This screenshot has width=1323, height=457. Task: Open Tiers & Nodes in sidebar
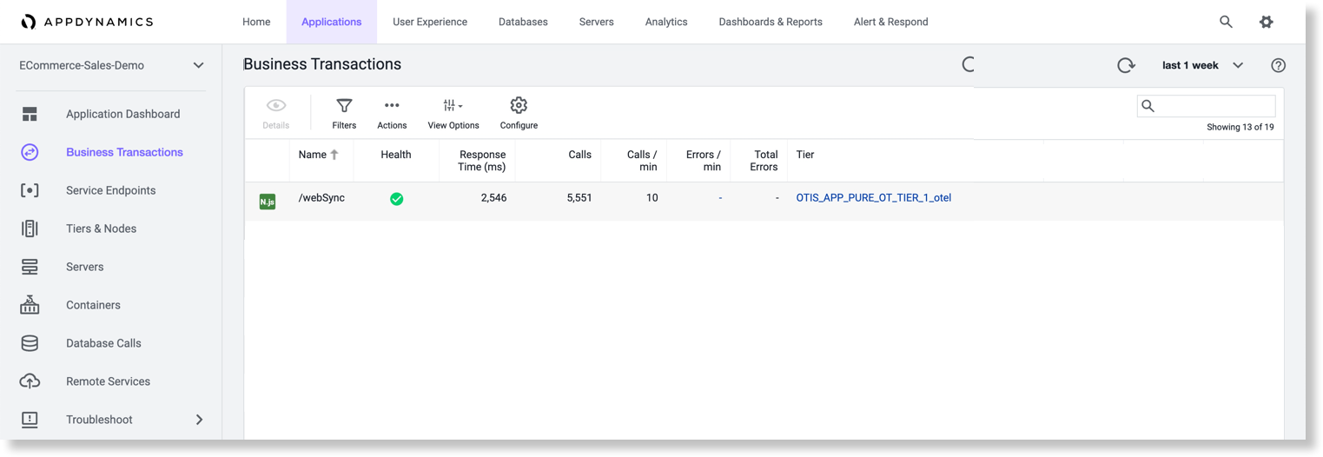101,228
